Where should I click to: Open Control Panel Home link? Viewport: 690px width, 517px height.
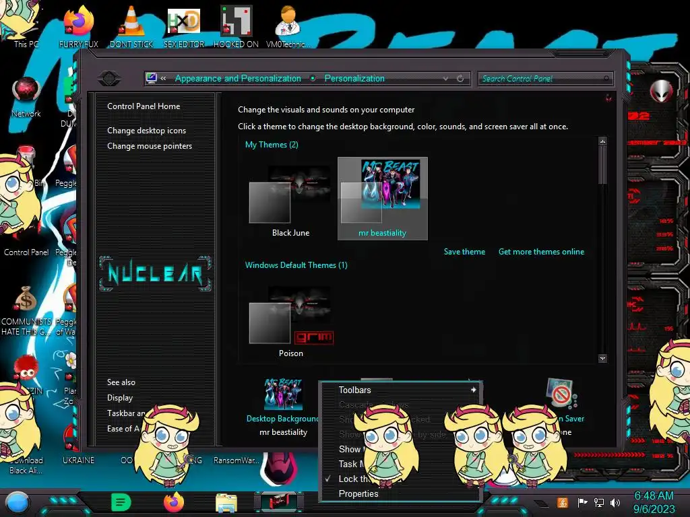pyautogui.click(x=144, y=106)
